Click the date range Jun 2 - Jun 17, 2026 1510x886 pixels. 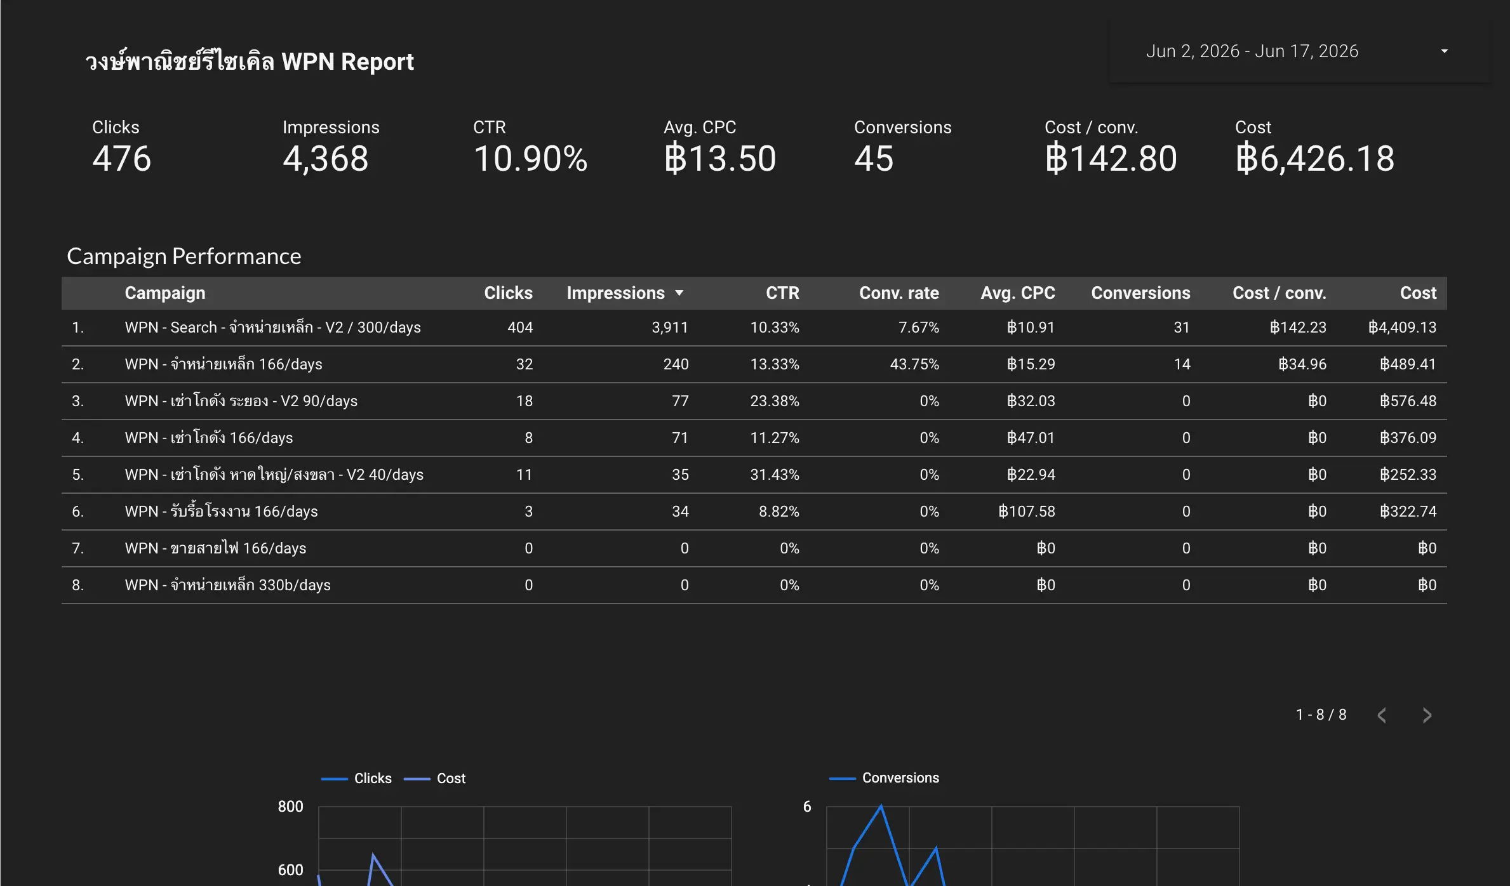click(1252, 51)
